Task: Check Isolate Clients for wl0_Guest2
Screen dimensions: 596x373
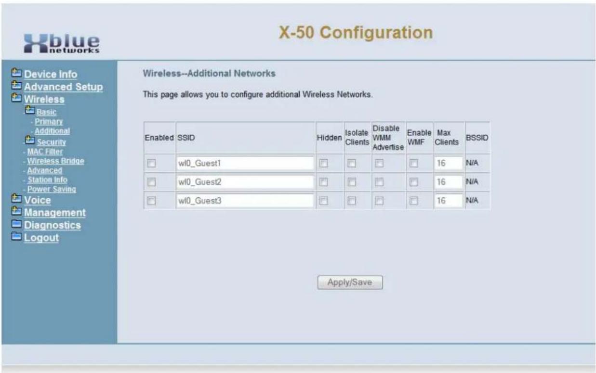Action: coord(352,182)
